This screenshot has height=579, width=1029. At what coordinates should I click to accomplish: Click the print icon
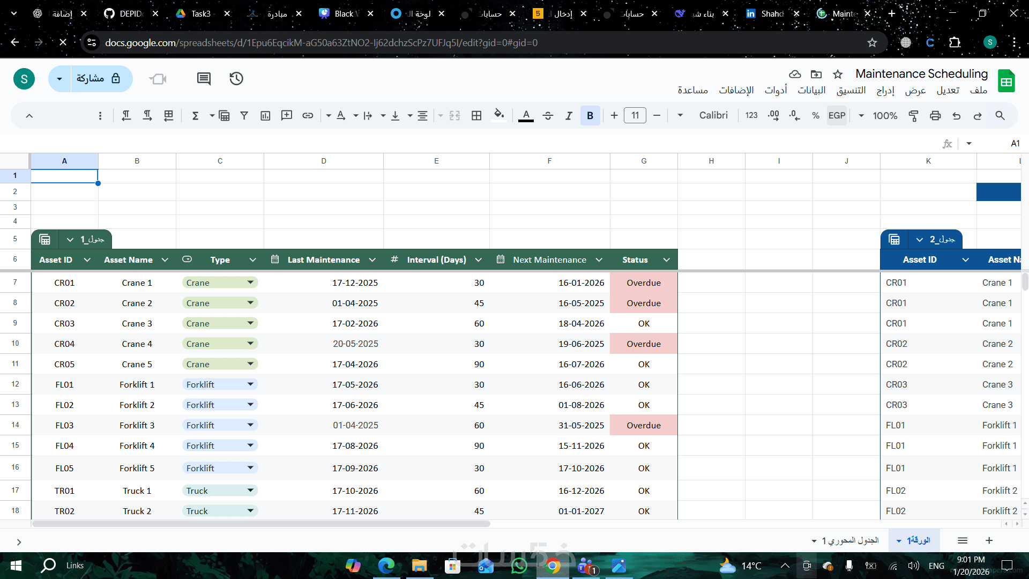(x=935, y=115)
